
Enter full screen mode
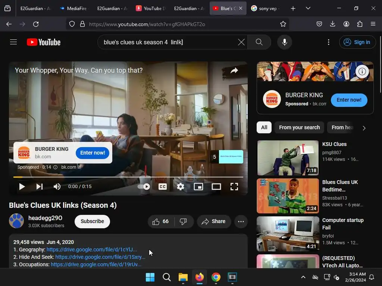(234, 187)
